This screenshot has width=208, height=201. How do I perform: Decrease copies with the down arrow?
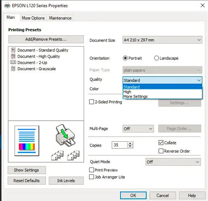[x=130, y=146]
